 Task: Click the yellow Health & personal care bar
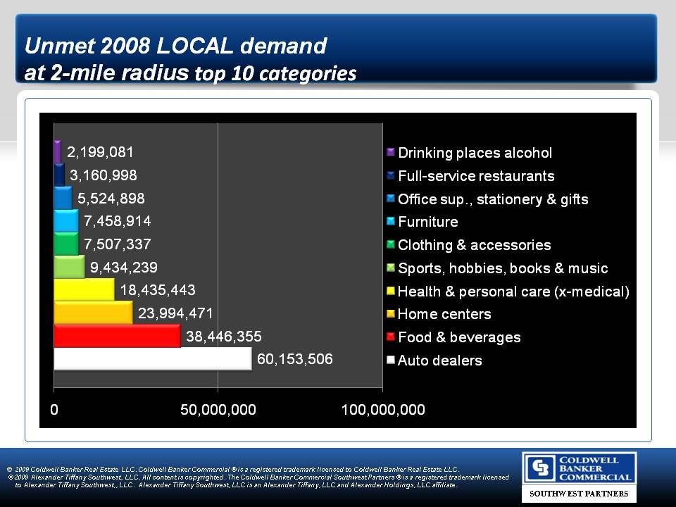[84, 290]
